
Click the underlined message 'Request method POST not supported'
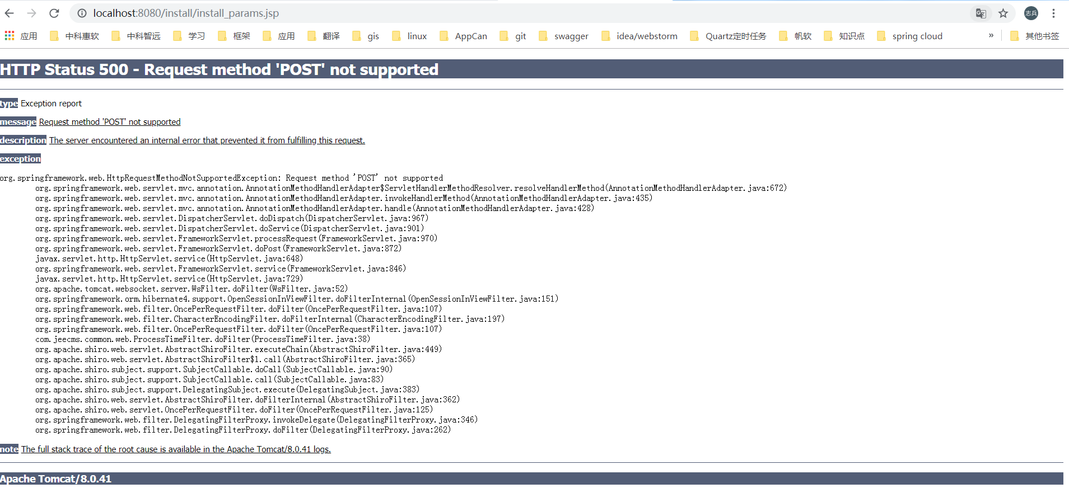click(110, 122)
